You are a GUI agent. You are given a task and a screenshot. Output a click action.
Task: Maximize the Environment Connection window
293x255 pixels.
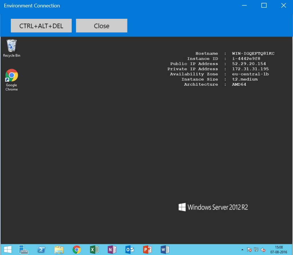[x=264, y=5]
